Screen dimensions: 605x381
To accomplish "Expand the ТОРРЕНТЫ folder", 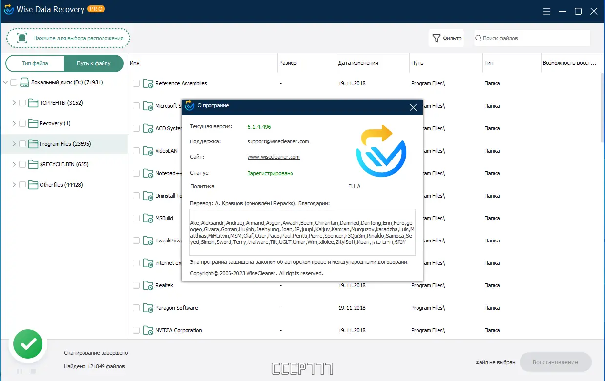I will [13, 103].
